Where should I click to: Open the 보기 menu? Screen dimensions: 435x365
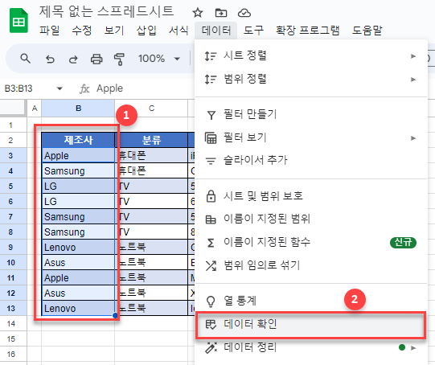114,31
